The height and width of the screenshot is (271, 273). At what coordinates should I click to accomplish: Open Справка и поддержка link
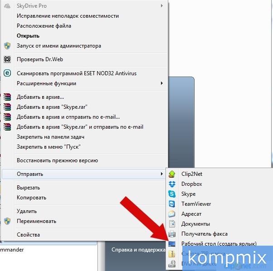click(x=138, y=250)
